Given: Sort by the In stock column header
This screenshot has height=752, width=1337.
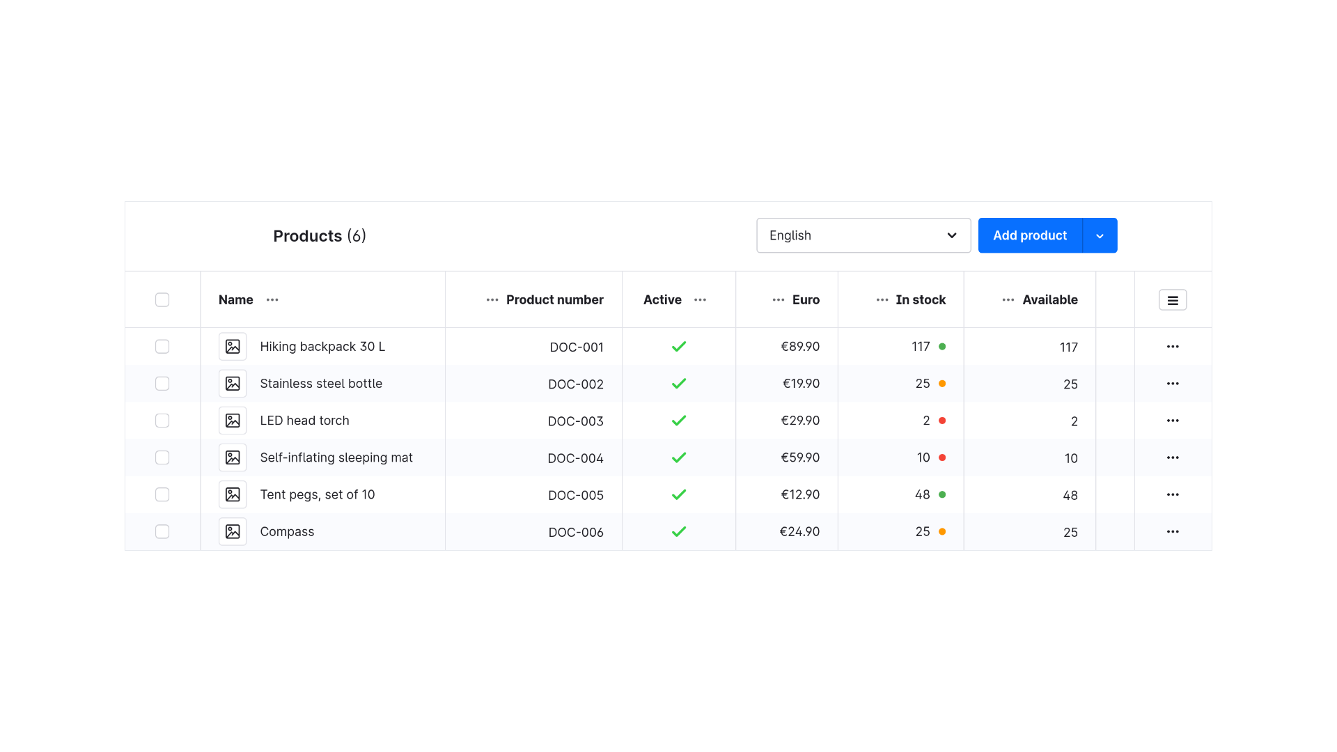Looking at the screenshot, I should coord(921,299).
